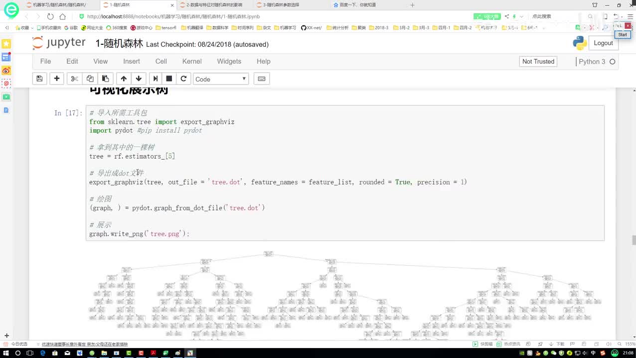Click the notebook title 1-随机森林
Screen dimensions: 636x358
(119, 44)
